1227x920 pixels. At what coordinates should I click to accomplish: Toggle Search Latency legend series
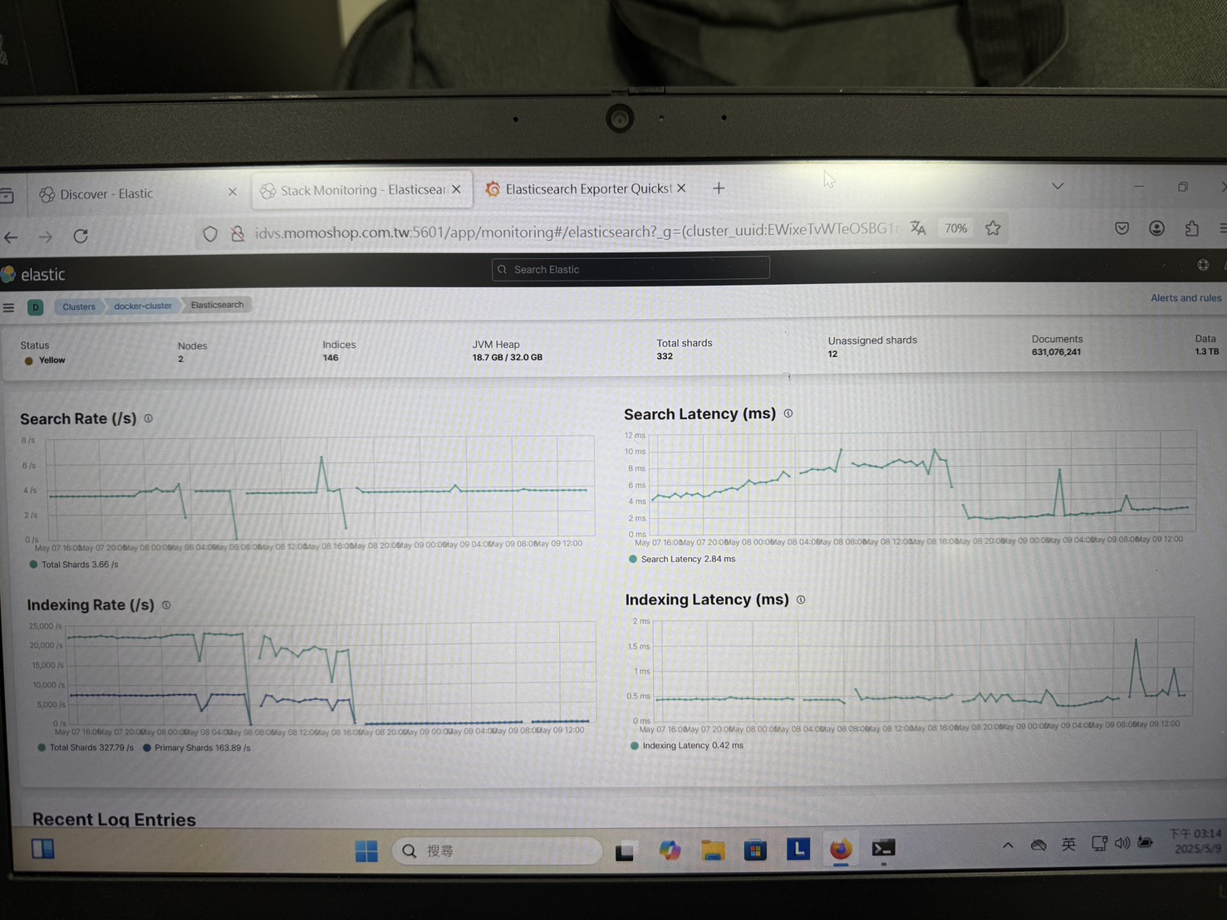(x=687, y=559)
